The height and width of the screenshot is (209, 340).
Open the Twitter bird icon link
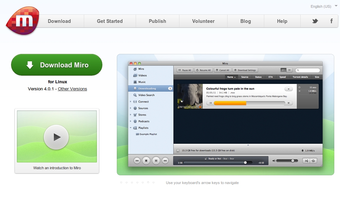point(315,21)
